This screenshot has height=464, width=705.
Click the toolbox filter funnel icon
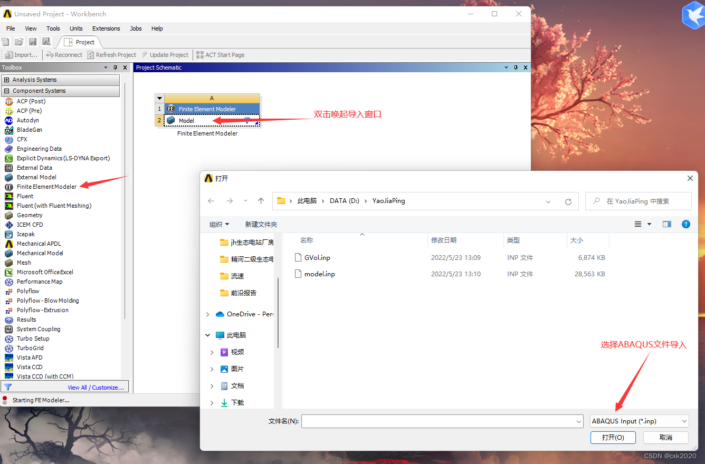[x=8, y=387]
